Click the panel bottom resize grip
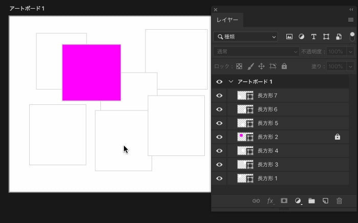Screen dimensions: 358x223 (x=284, y=209)
